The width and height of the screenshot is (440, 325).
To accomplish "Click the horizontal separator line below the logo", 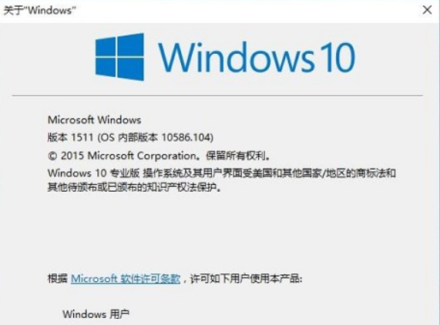I will [217, 95].
